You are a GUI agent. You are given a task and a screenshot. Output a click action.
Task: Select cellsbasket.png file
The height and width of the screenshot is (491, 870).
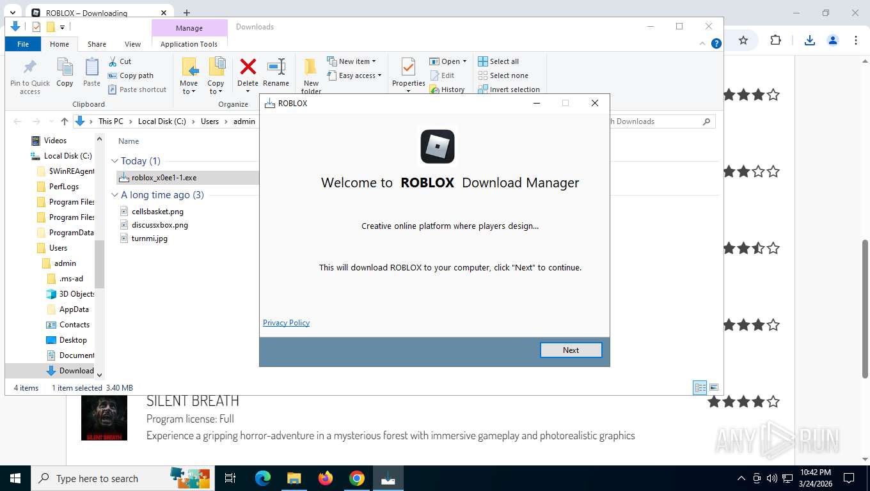click(x=157, y=212)
